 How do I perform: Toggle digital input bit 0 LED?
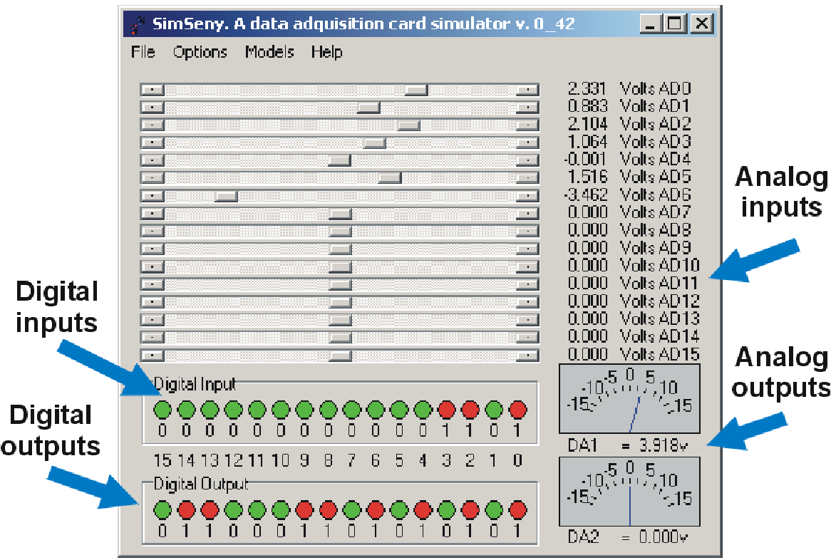517,409
